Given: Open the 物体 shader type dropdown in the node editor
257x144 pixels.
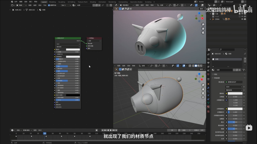Looking at the screenshot, I should point(21,5).
